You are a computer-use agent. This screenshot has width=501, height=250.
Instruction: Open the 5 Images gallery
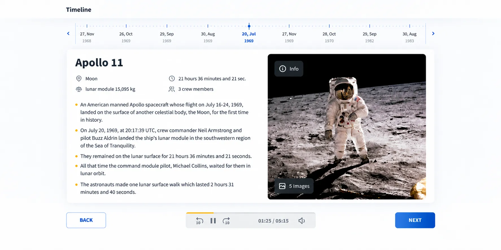[x=294, y=186]
